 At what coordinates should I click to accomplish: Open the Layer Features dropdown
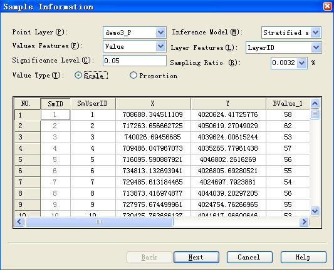point(316,48)
